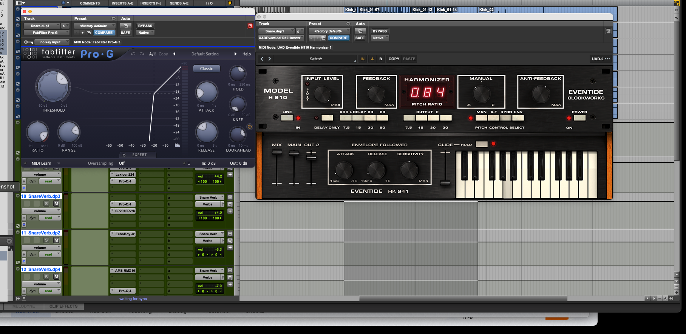Click Help in FabFilter Pro-G
The height and width of the screenshot is (334, 686).
tap(246, 54)
